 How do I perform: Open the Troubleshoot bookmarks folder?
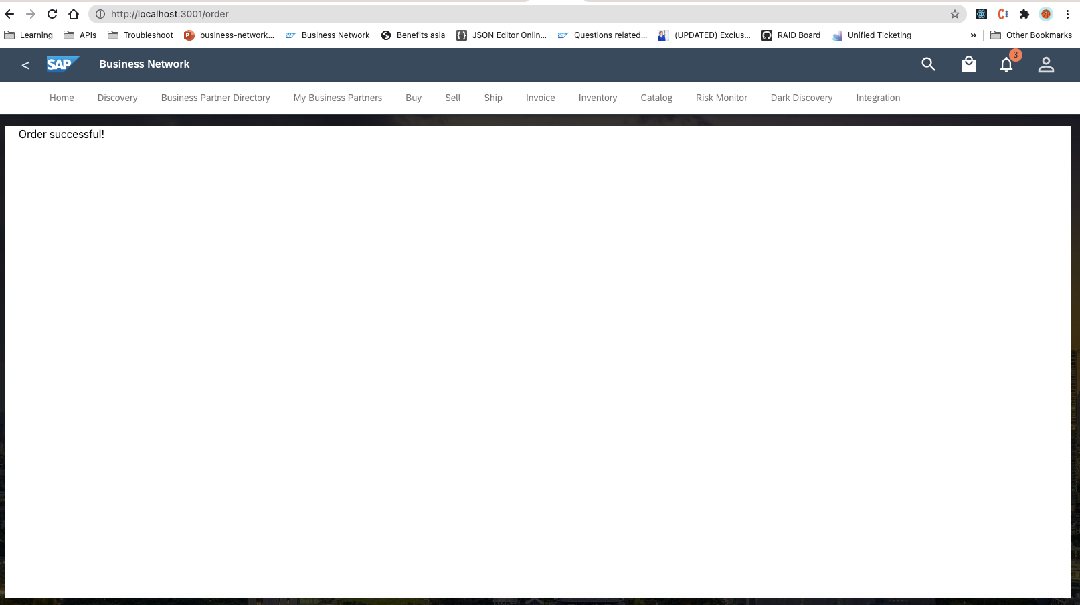[x=141, y=35]
